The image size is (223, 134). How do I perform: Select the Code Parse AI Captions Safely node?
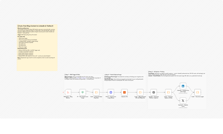(x=168, y=92)
